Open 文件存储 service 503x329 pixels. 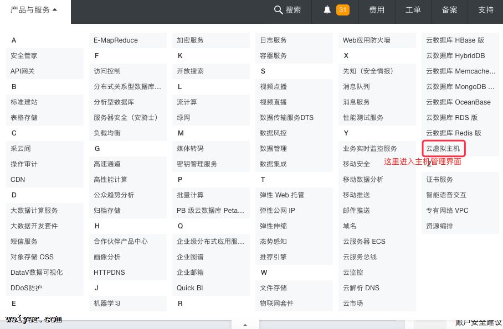coord(273,288)
